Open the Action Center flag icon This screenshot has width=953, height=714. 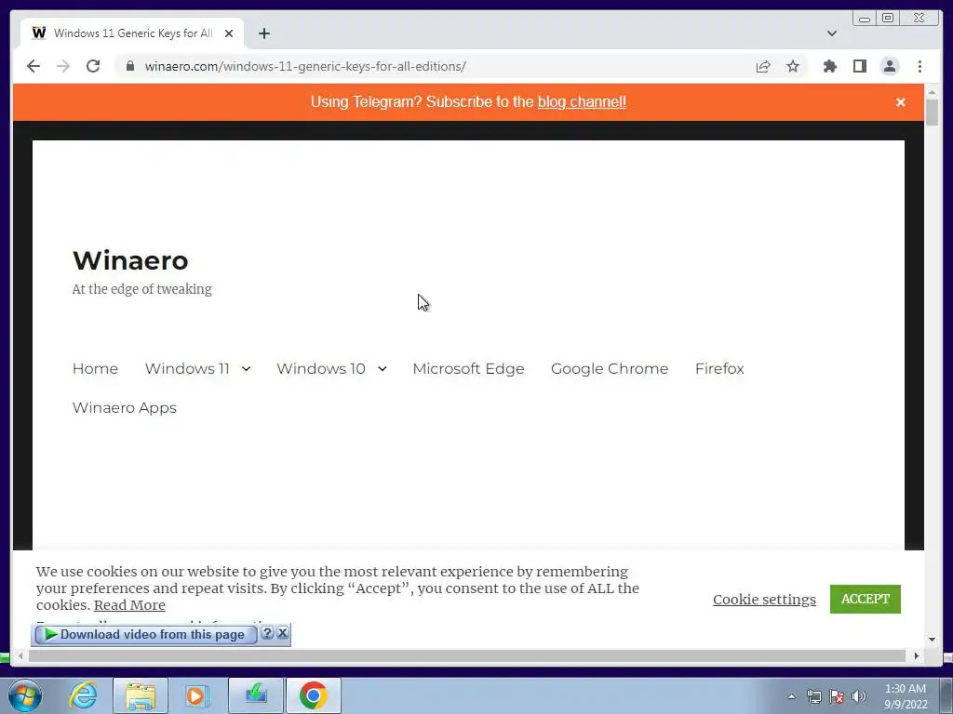click(837, 696)
